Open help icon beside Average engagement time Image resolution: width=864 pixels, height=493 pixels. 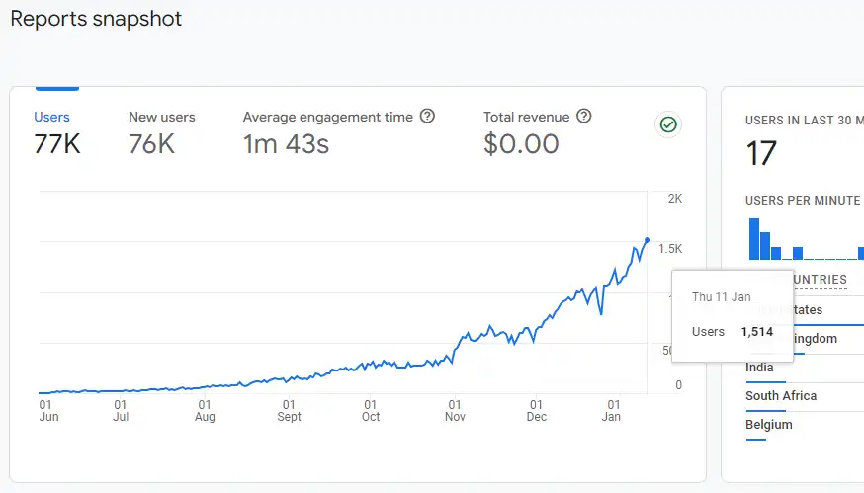427,117
